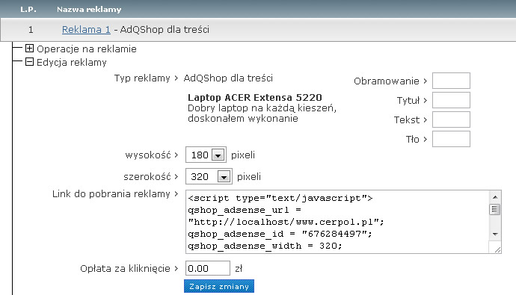Click the textarea scrollbar thumb
This screenshot has height=295, width=516.
tap(495, 209)
